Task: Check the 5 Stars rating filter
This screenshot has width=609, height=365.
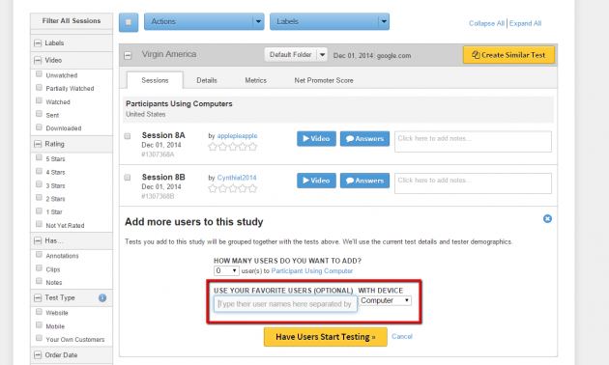Action: coord(39,157)
